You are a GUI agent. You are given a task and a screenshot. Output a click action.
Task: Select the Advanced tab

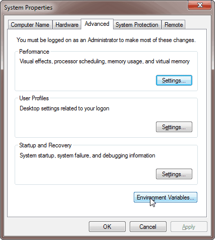[97, 24]
